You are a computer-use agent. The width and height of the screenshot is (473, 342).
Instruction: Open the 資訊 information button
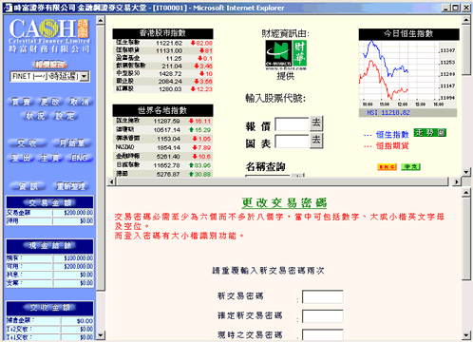pyautogui.click(x=28, y=186)
